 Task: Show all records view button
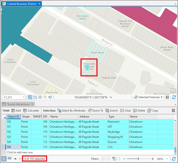click(x=4, y=159)
